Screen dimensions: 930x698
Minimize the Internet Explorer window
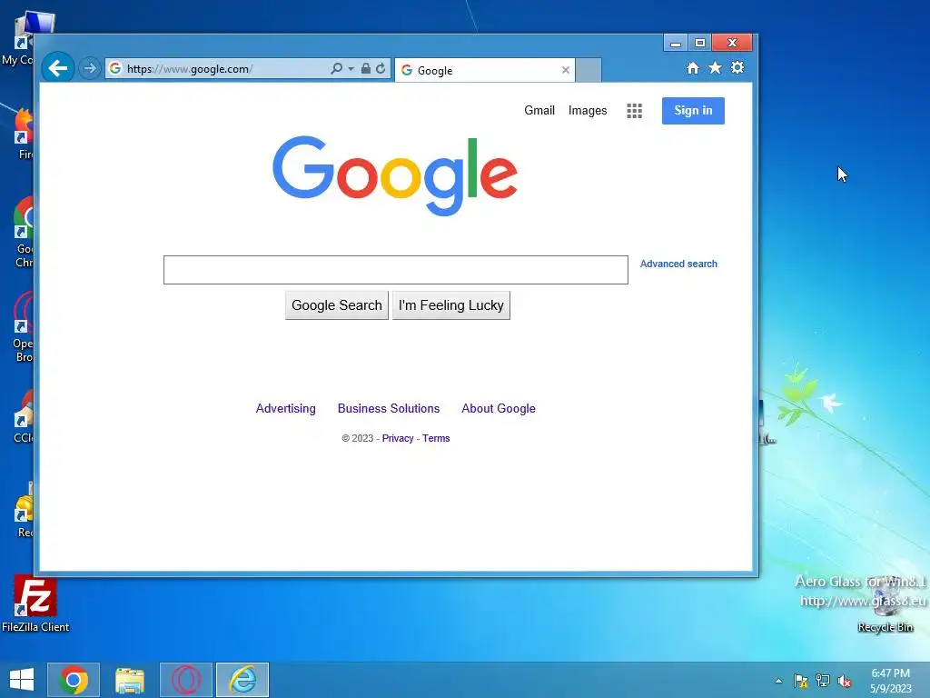pos(675,43)
